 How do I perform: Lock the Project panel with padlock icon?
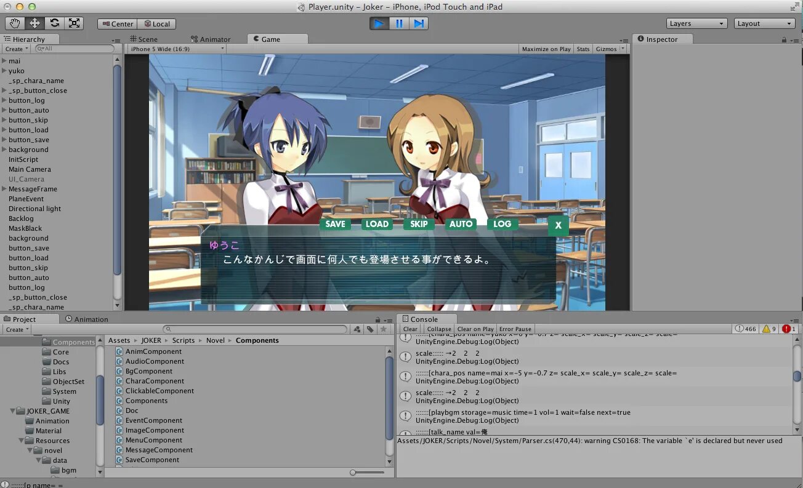377,319
